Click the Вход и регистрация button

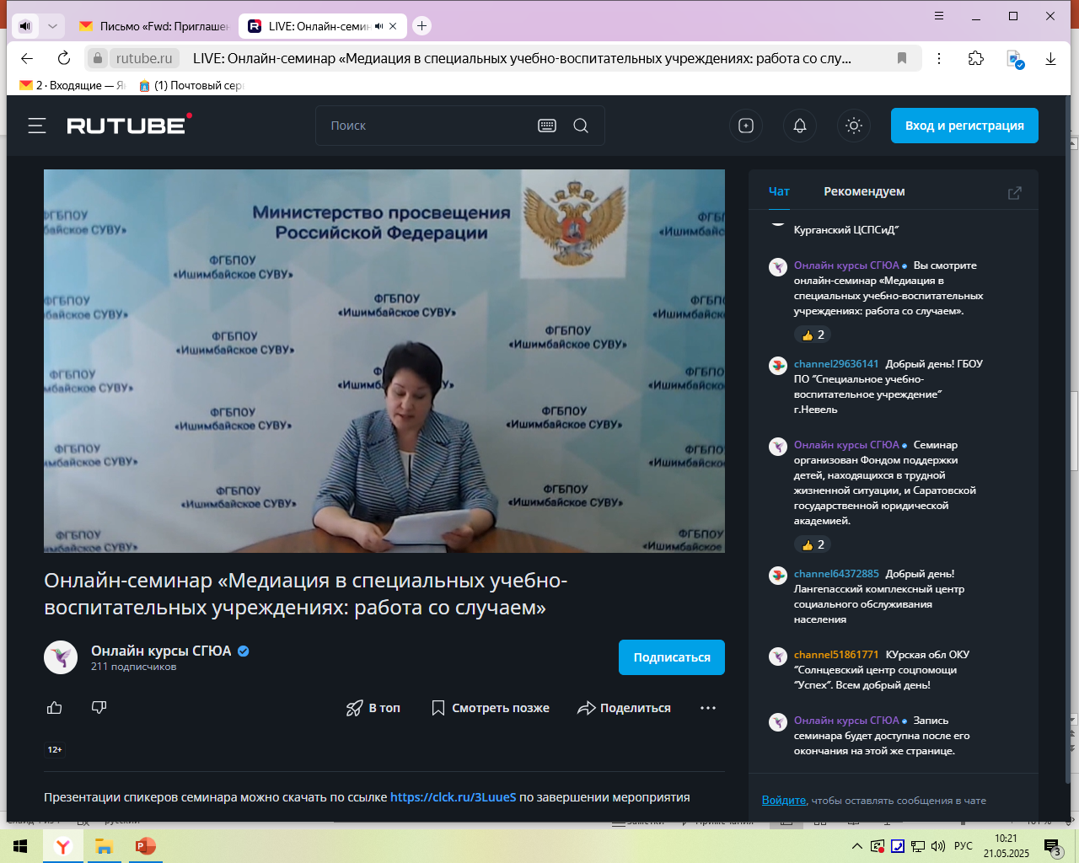click(x=964, y=126)
